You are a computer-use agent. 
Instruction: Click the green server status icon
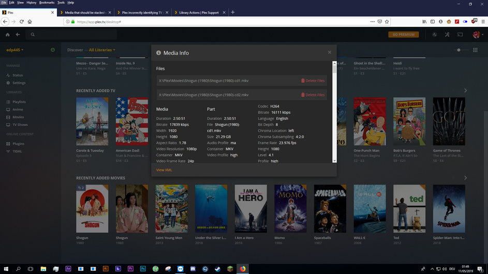(x=53, y=50)
